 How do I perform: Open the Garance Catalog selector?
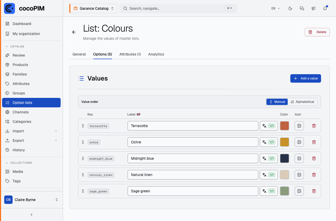tap(93, 8)
